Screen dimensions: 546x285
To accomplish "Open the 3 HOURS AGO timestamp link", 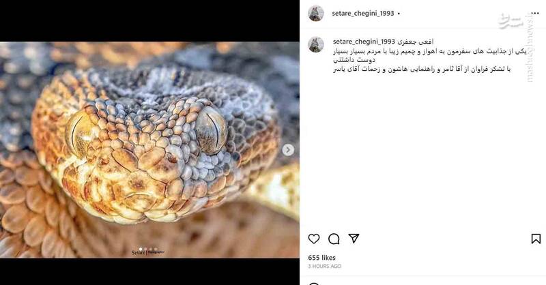I will point(325,266).
